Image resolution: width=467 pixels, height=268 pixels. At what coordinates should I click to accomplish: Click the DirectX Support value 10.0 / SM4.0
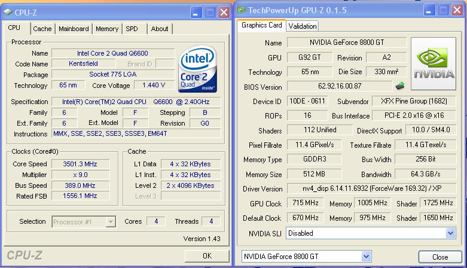431,130
